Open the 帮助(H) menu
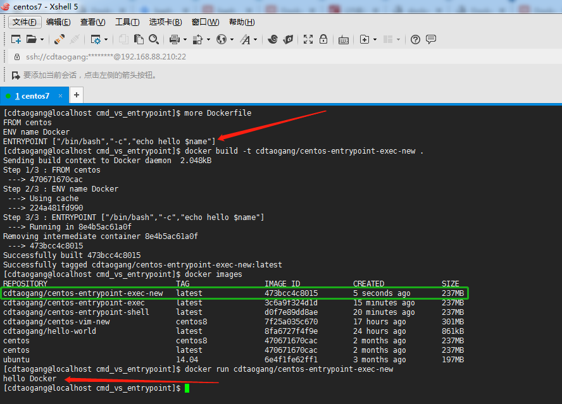The image size is (562, 404). [x=242, y=22]
